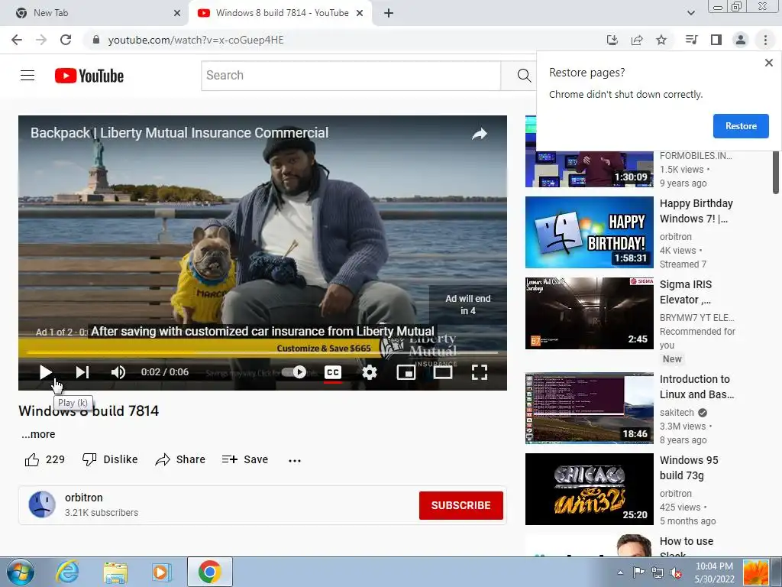Click the install app icon in address bar
Viewport: 782px width, 587px height.
(612, 40)
